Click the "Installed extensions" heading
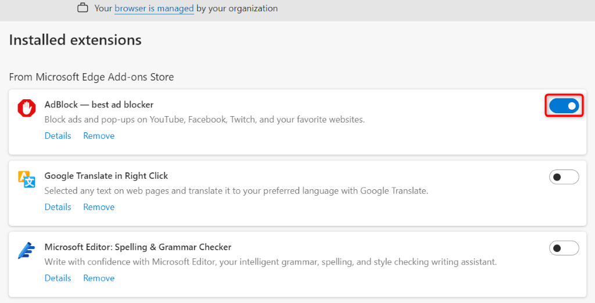This screenshot has height=303, width=595. [x=75, y=40]
